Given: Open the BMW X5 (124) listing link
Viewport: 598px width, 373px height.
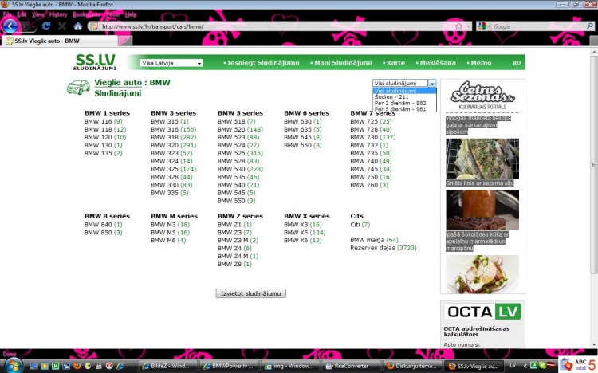Looking at the screenshot, I should click(x=305, y=232).
